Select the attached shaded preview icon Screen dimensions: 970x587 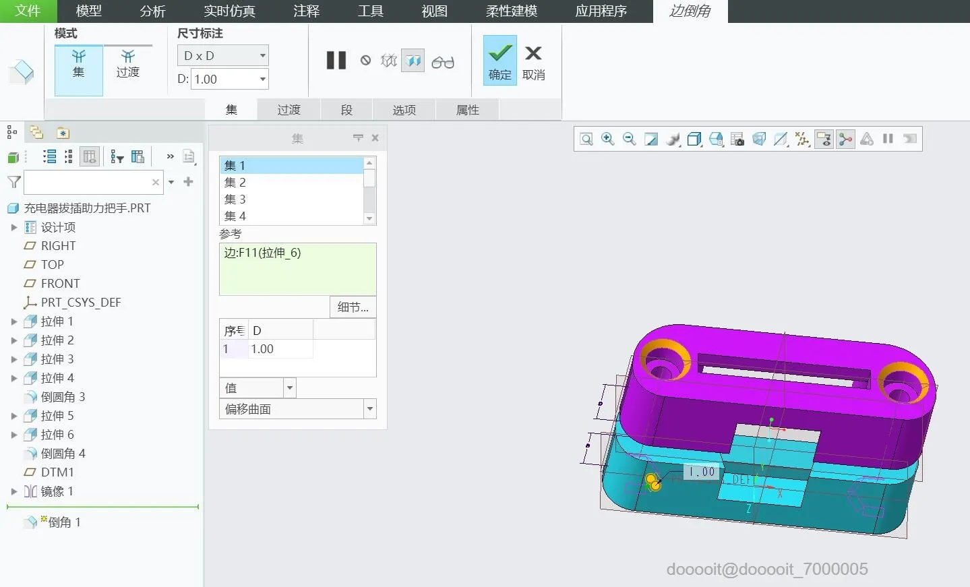pyautogui.click(x=413, y=61)
